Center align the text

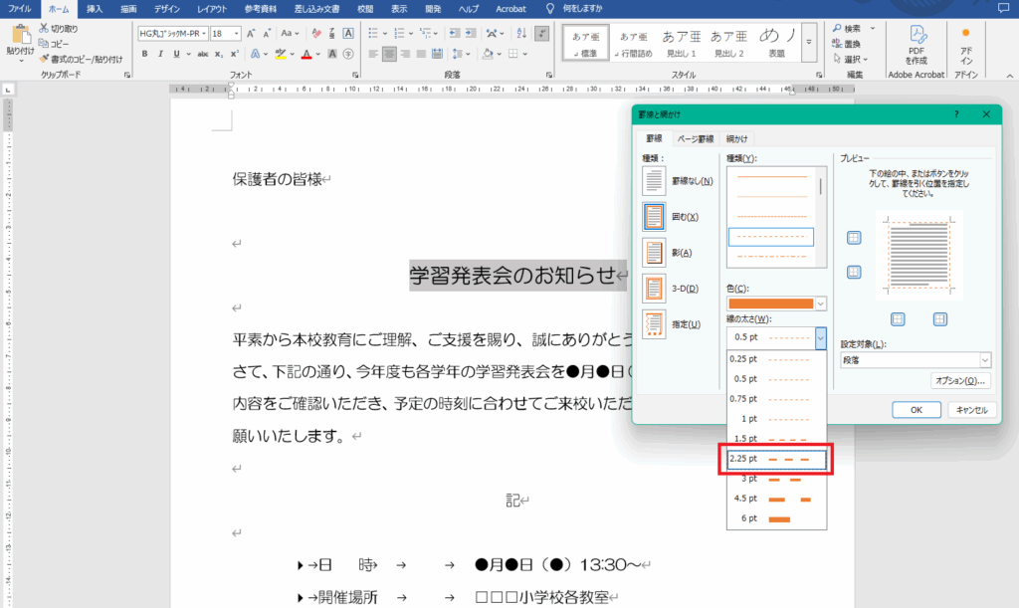pos(389,54)
